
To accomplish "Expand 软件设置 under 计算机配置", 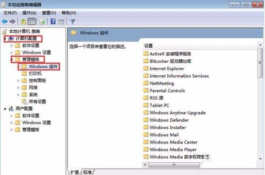I will [x=11, y=46].
